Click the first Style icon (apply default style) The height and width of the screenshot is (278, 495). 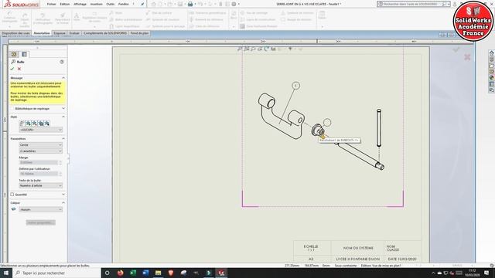[22, 124]
